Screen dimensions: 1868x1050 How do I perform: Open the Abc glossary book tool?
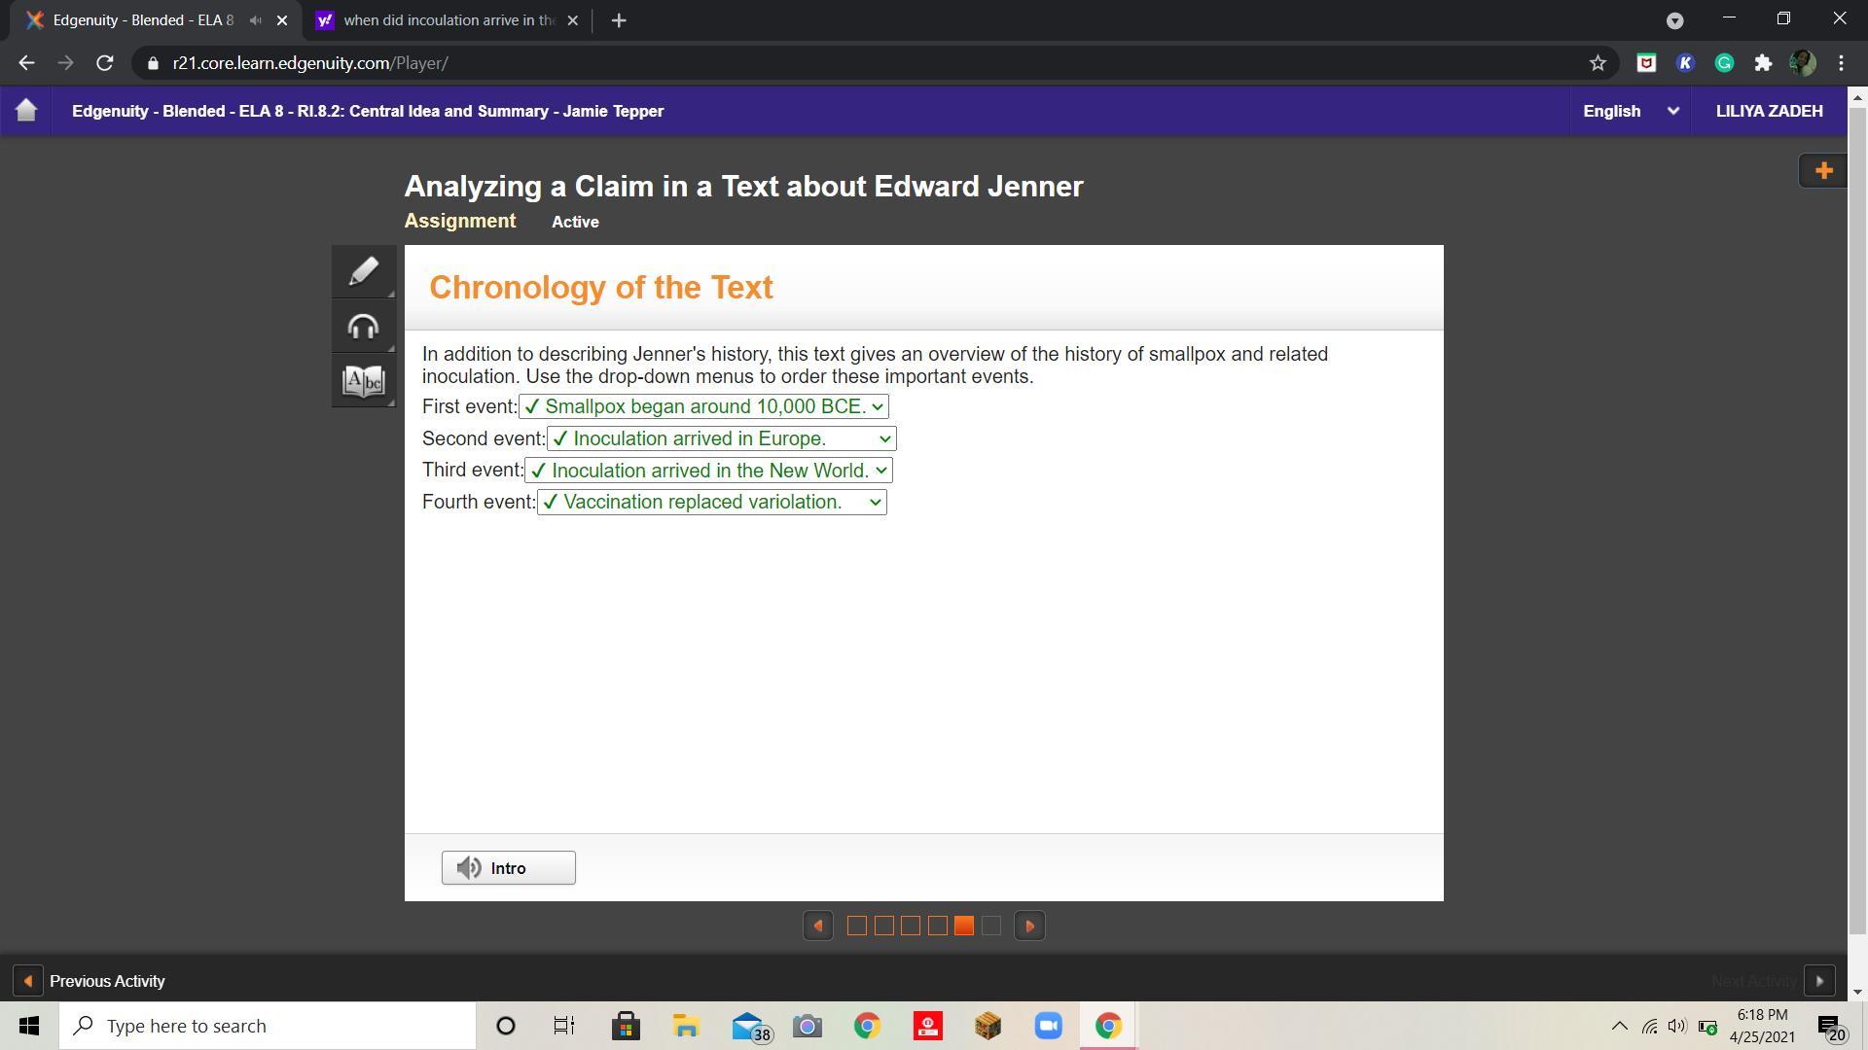tap(363, 381)
